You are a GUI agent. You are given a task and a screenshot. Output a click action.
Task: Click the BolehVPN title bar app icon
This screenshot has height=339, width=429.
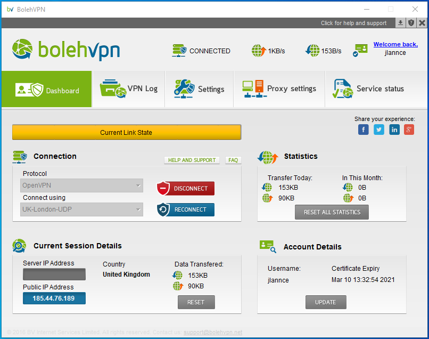10,9
